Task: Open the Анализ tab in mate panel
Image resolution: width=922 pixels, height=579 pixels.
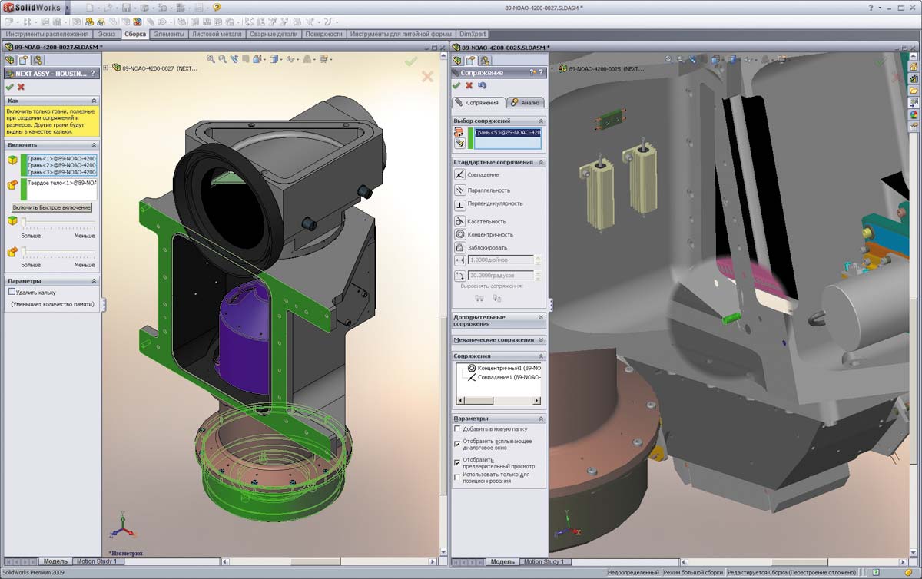Action: [526, 102]
